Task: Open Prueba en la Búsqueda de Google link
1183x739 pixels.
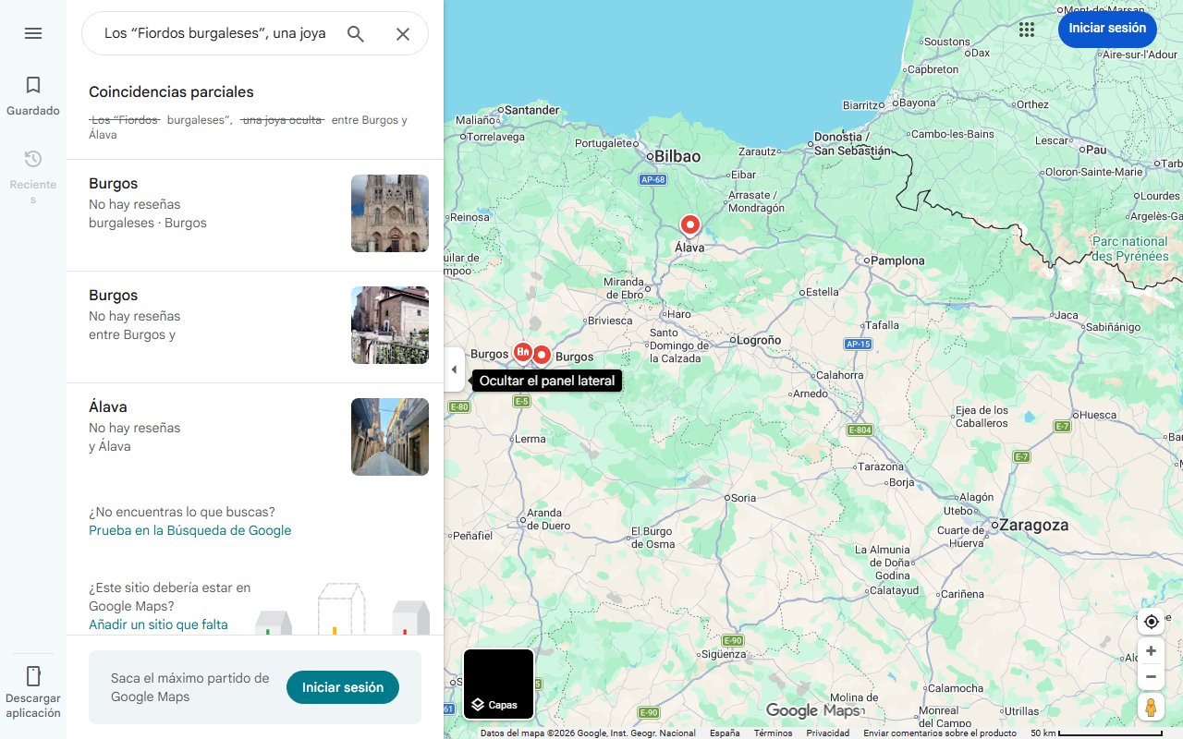Action: point(189,529)
